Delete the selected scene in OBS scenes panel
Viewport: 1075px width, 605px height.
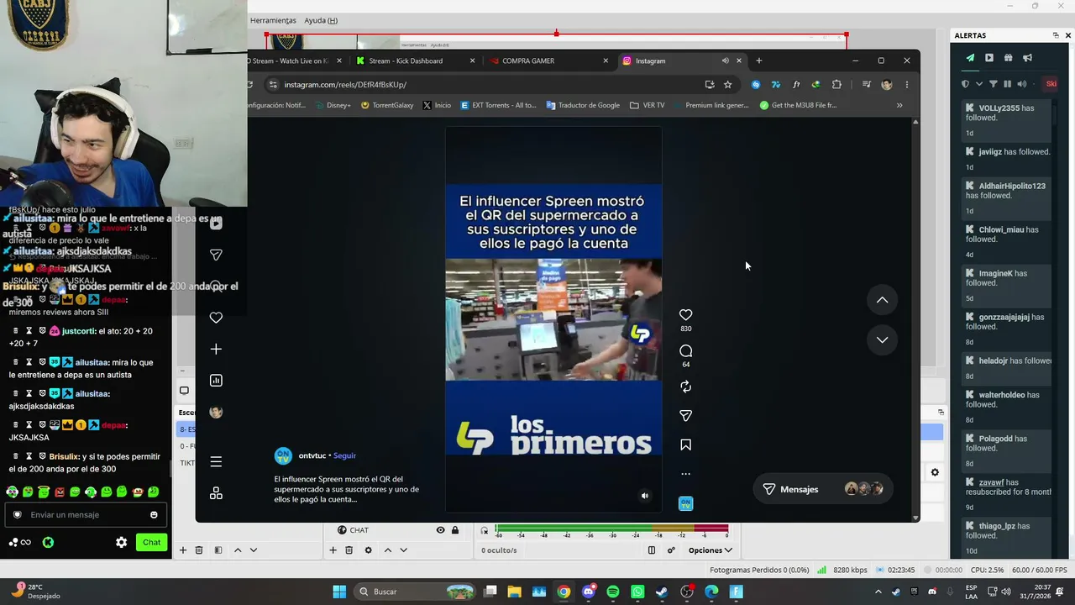point(199,550)
